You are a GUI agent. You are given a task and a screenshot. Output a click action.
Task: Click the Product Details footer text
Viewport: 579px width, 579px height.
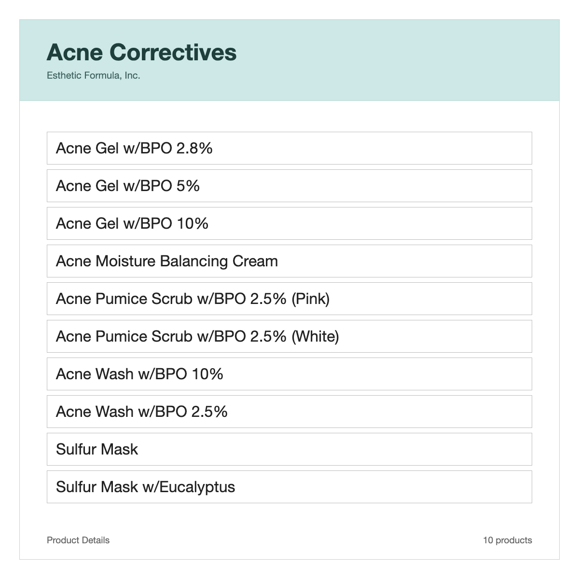click(x=78, y=540)
